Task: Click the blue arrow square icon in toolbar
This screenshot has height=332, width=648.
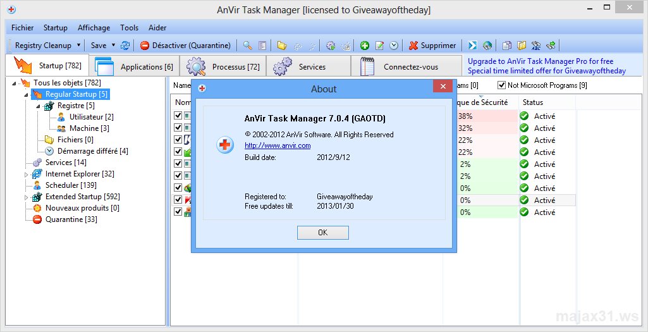Action: pyautogui.click(x=472, y=46)
